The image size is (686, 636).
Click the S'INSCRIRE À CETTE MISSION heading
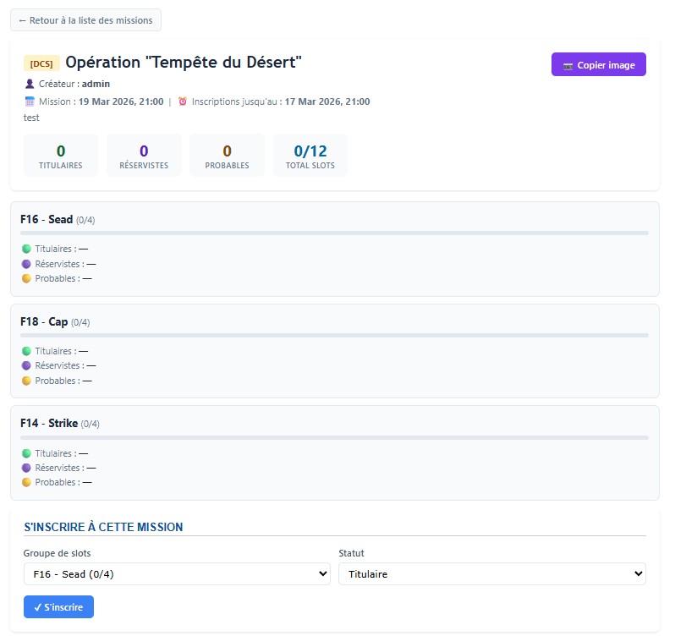(x=103, y=527)
